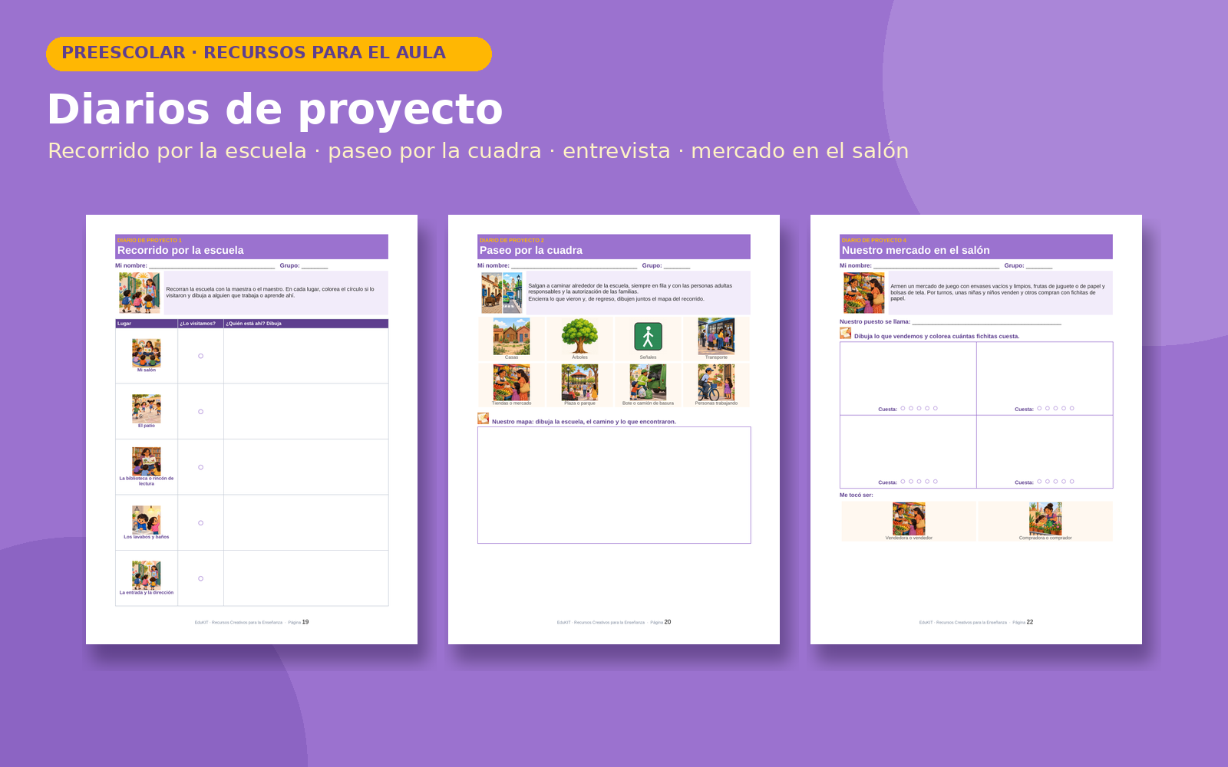The image size is (1228, 767).
Task: Click the El patio picture
Action: [x=147, y=409]
